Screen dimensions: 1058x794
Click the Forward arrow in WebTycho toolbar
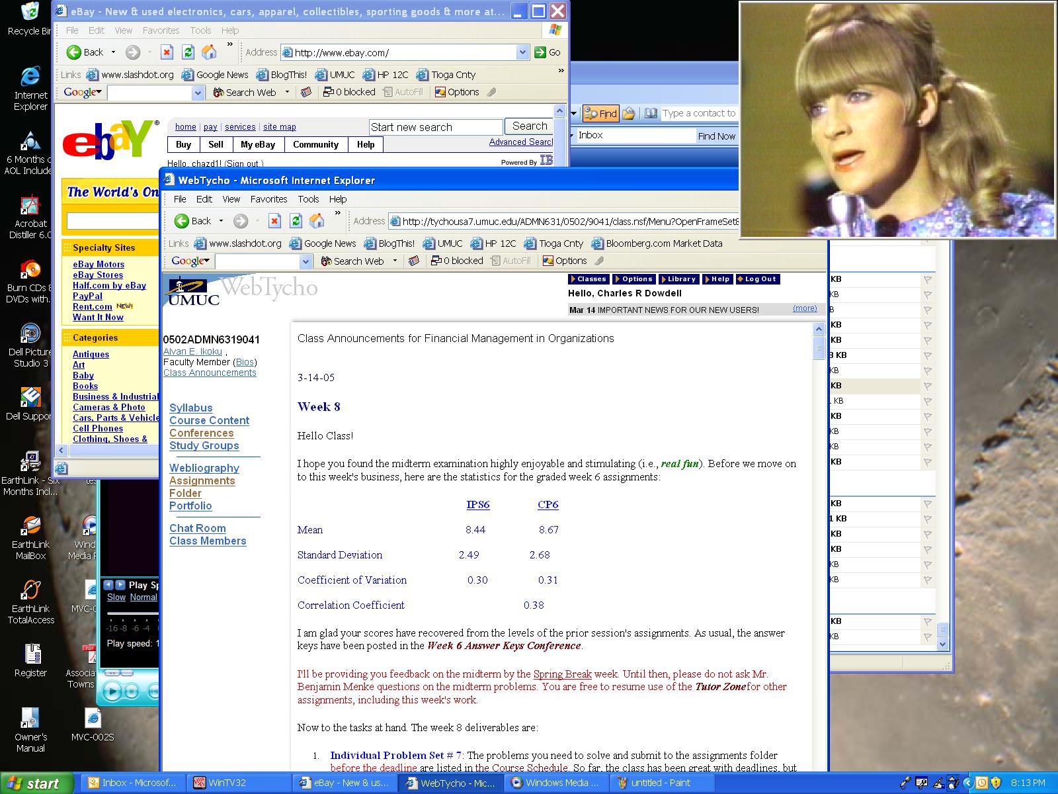pyautogui.click(x=241, y=221)
